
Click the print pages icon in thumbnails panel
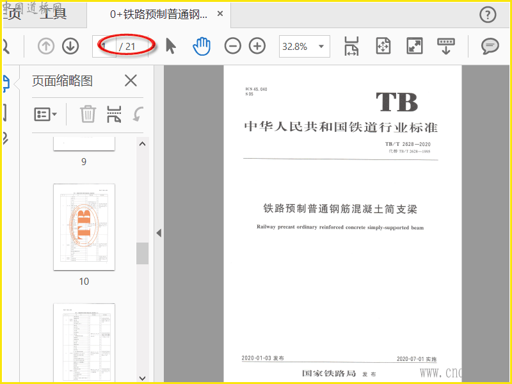[114, 115]
